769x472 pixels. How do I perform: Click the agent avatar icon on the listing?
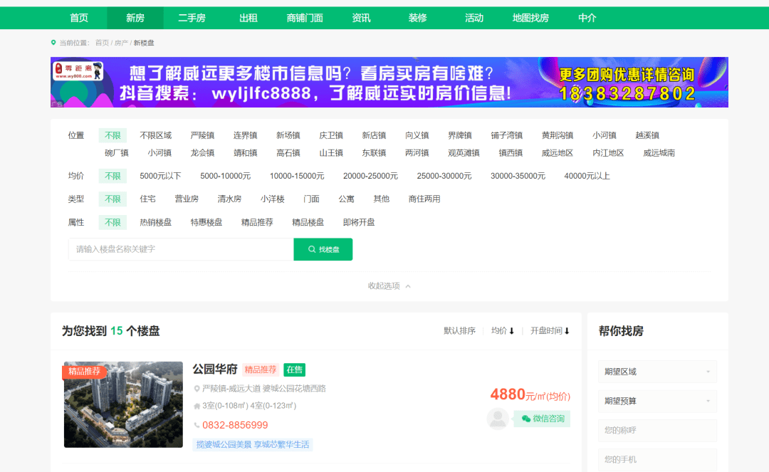tap(497, 419)
